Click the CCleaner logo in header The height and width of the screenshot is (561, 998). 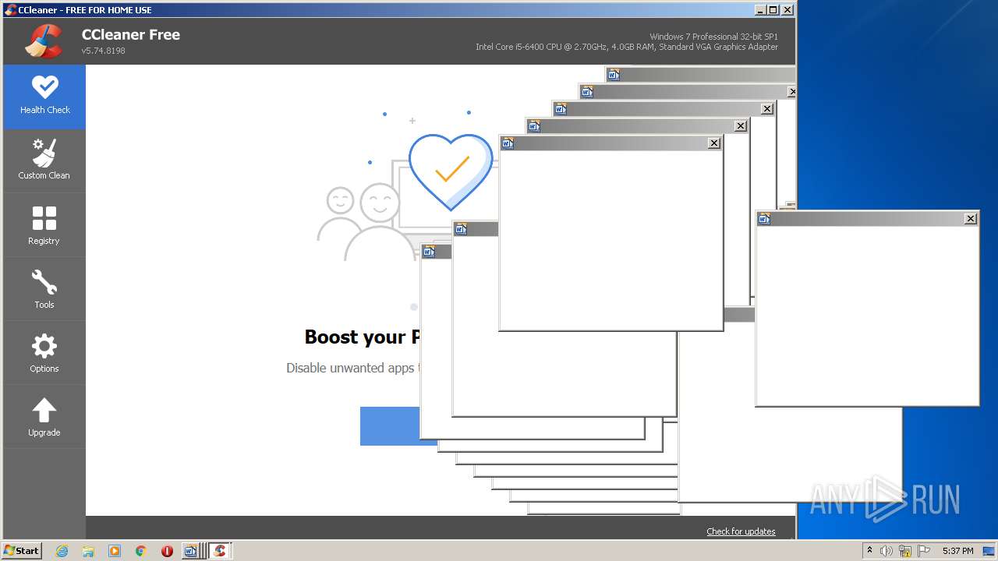click(x=44, y=41)
